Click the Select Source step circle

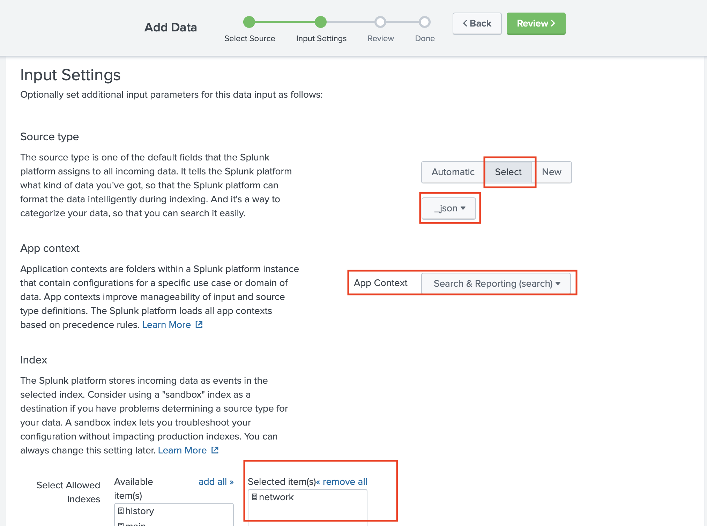click(x=249, y=22)
